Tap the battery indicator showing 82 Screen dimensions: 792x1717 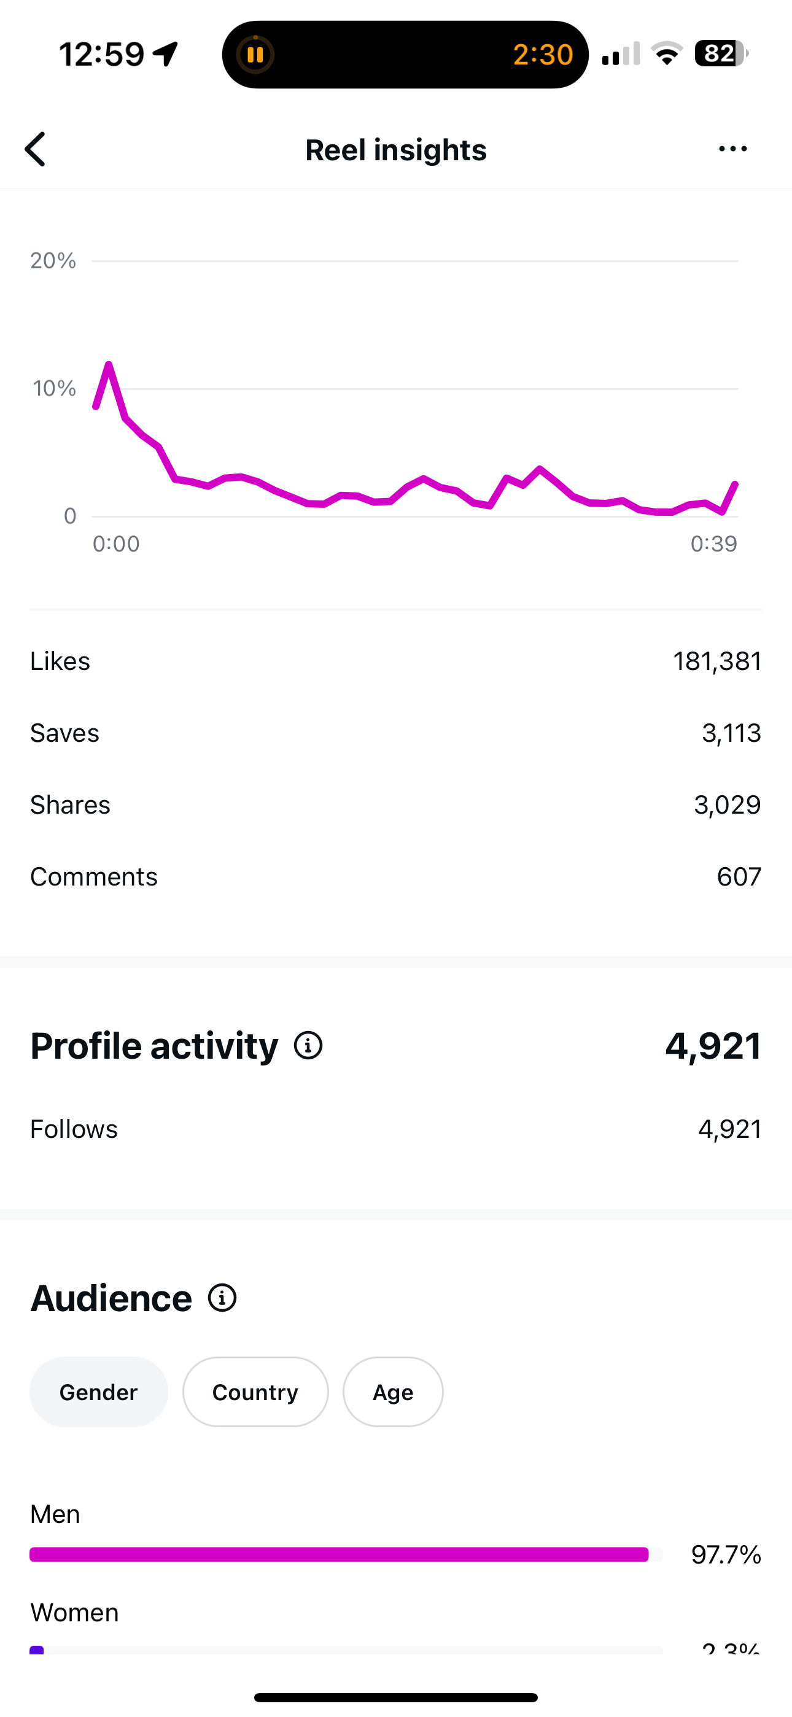click(721, 53)
